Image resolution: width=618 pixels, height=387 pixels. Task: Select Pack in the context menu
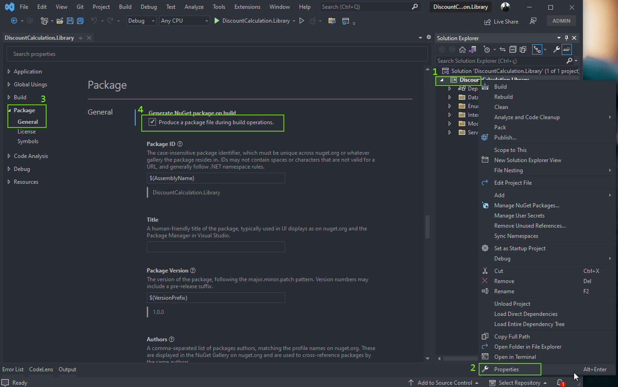[500, 127]
